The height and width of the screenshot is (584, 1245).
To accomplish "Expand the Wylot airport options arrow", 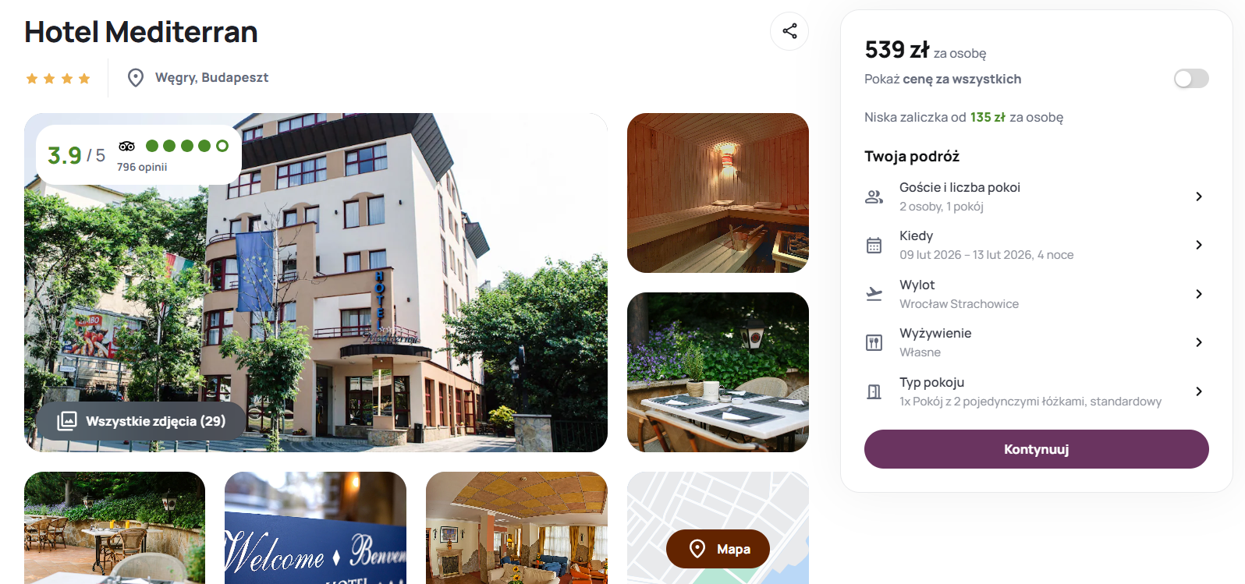I will pyautogui.click(x=1199, y=294).
